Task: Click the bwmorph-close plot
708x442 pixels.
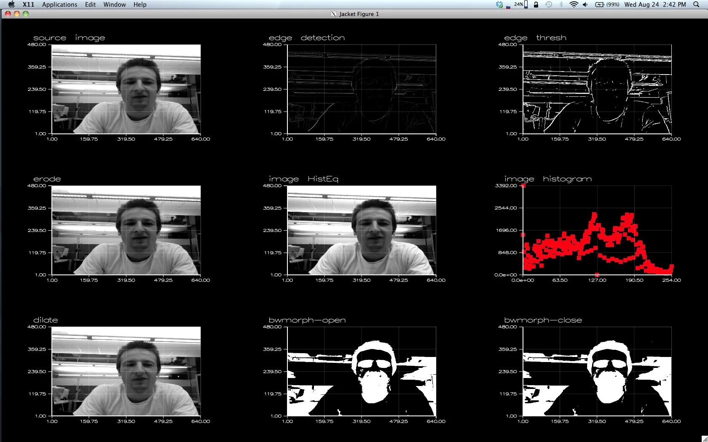Action: click(597, 371)
